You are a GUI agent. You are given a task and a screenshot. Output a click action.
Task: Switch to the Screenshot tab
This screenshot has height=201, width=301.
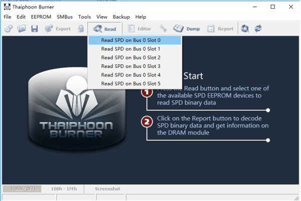(x=108, y=189)
